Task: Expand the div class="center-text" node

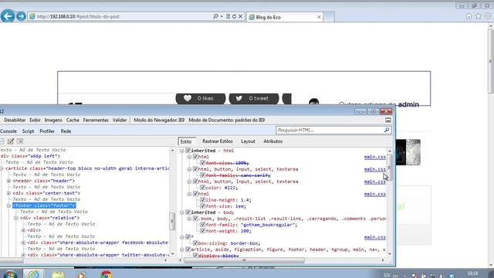Action: [8, 193]
